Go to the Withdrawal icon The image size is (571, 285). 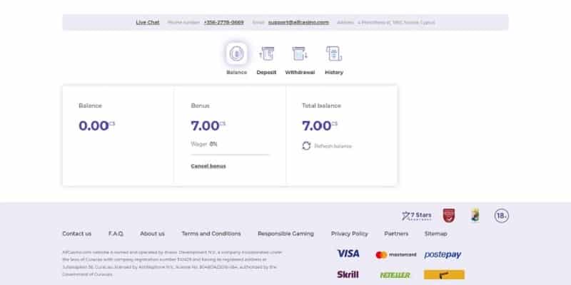(x=300, y=53)
